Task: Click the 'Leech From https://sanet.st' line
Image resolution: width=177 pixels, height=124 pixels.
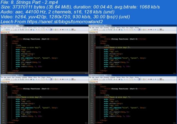Action: coord(51,22)
